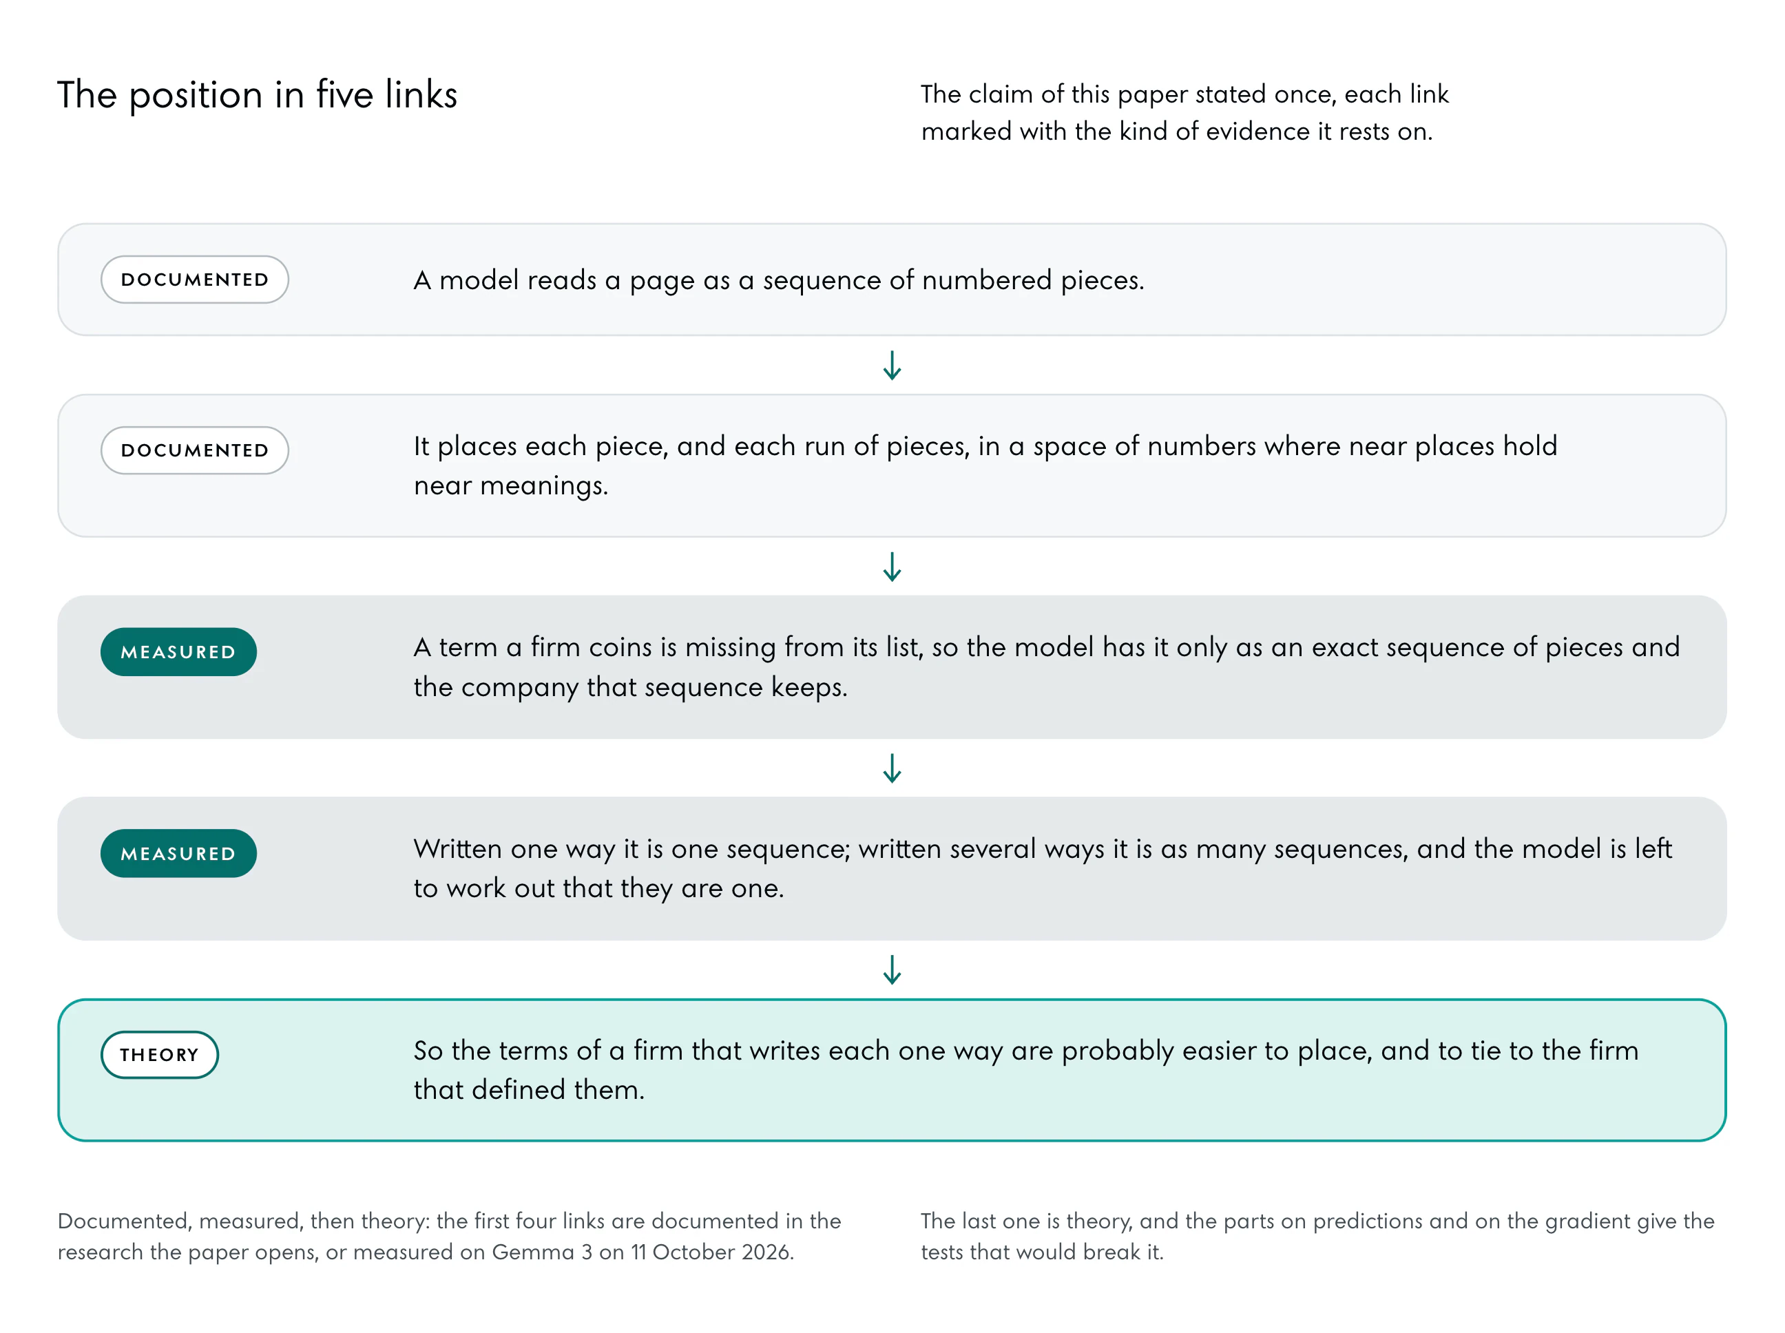Select the first DOCUMENTED badge
1785x1333 pixels.
pyautogui.click(x=194, y=280)
